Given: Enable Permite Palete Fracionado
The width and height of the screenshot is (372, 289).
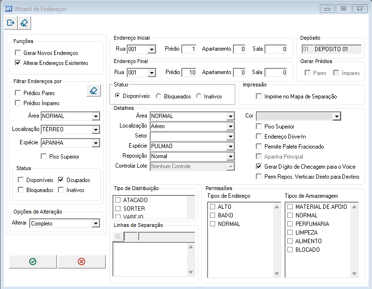Looking at the screenshot, I should coord(259,146).
